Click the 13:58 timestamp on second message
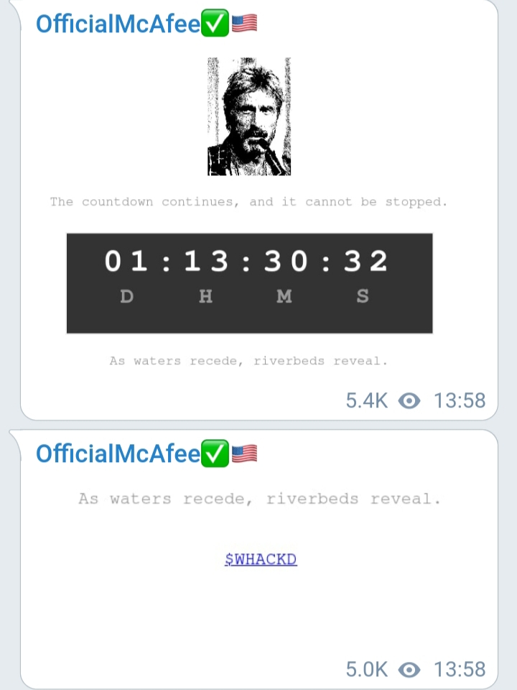Screen dimensions: 517x690 [460, 669]
